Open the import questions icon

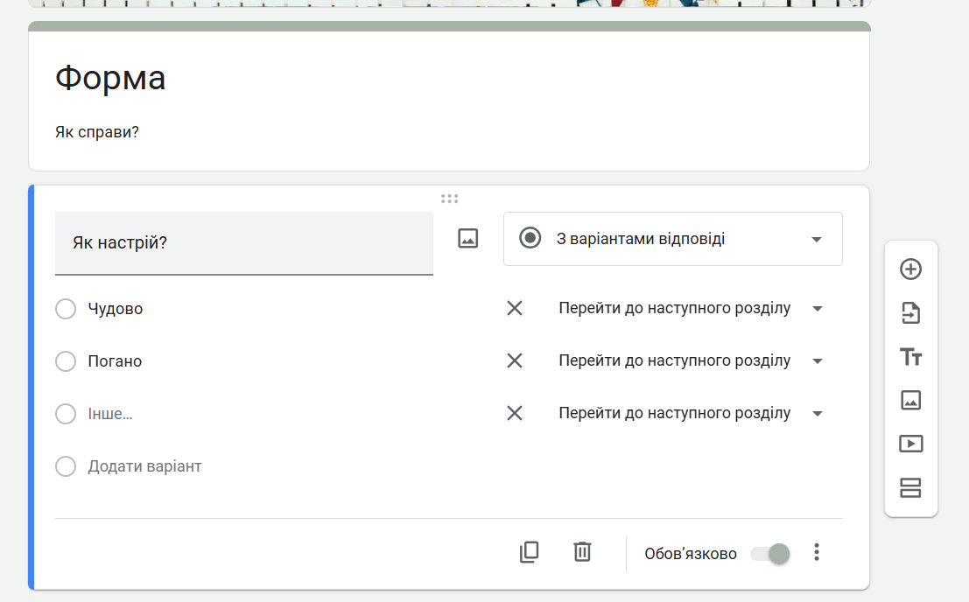click(910, 313)
